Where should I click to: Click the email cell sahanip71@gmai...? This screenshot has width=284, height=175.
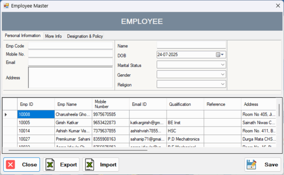[148, 139]
